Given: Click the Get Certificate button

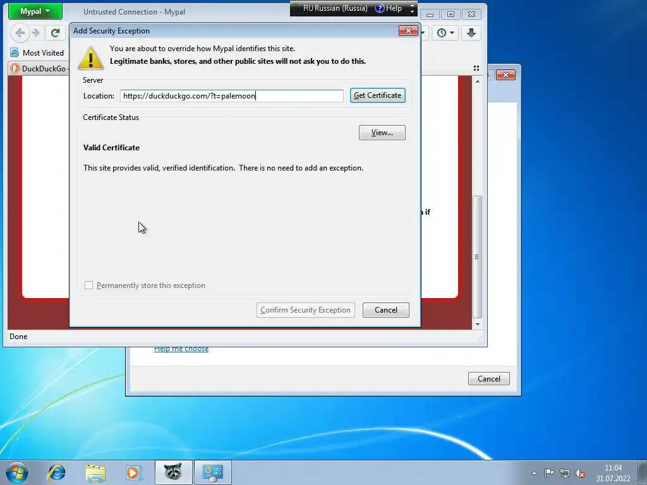Looking at the screenshot, I should 378,95.
